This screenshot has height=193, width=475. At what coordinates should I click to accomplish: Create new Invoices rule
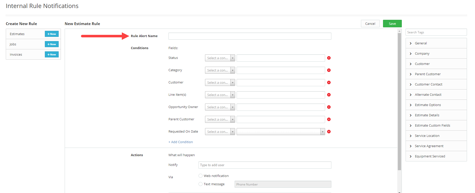tap(52, 54)
